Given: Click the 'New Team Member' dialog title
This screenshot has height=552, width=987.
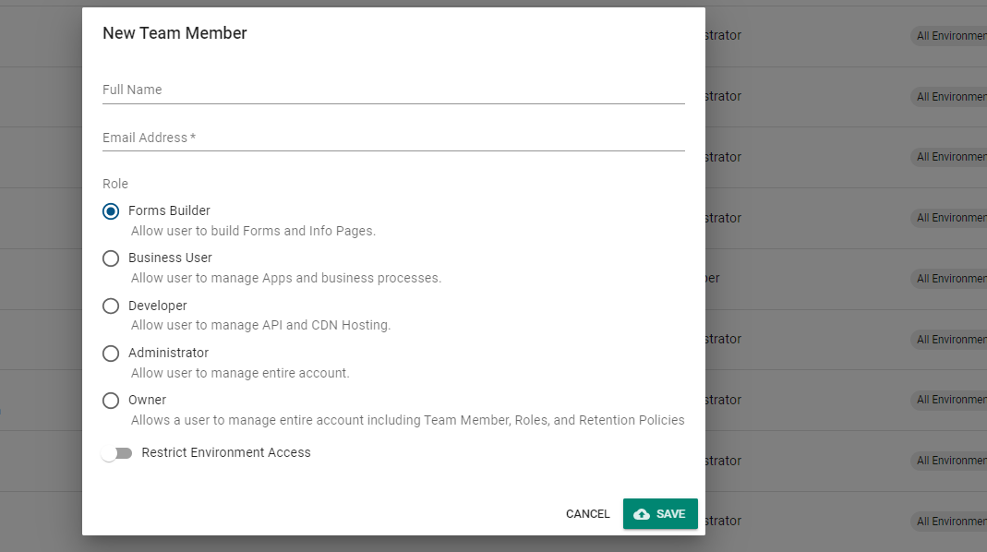Looking at the screenshot, I should (x=175, y=33).
